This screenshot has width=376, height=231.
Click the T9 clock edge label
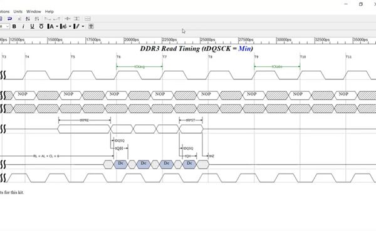256,57
